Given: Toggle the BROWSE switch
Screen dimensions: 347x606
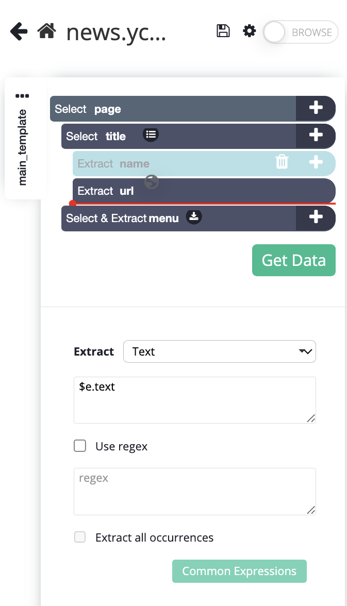Looking at the screenshot, I should [x=301, y=32].
